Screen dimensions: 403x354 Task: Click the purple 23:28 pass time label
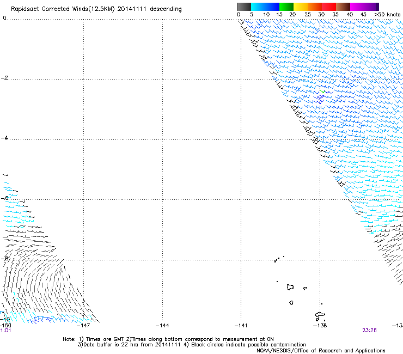coord(369,331)
